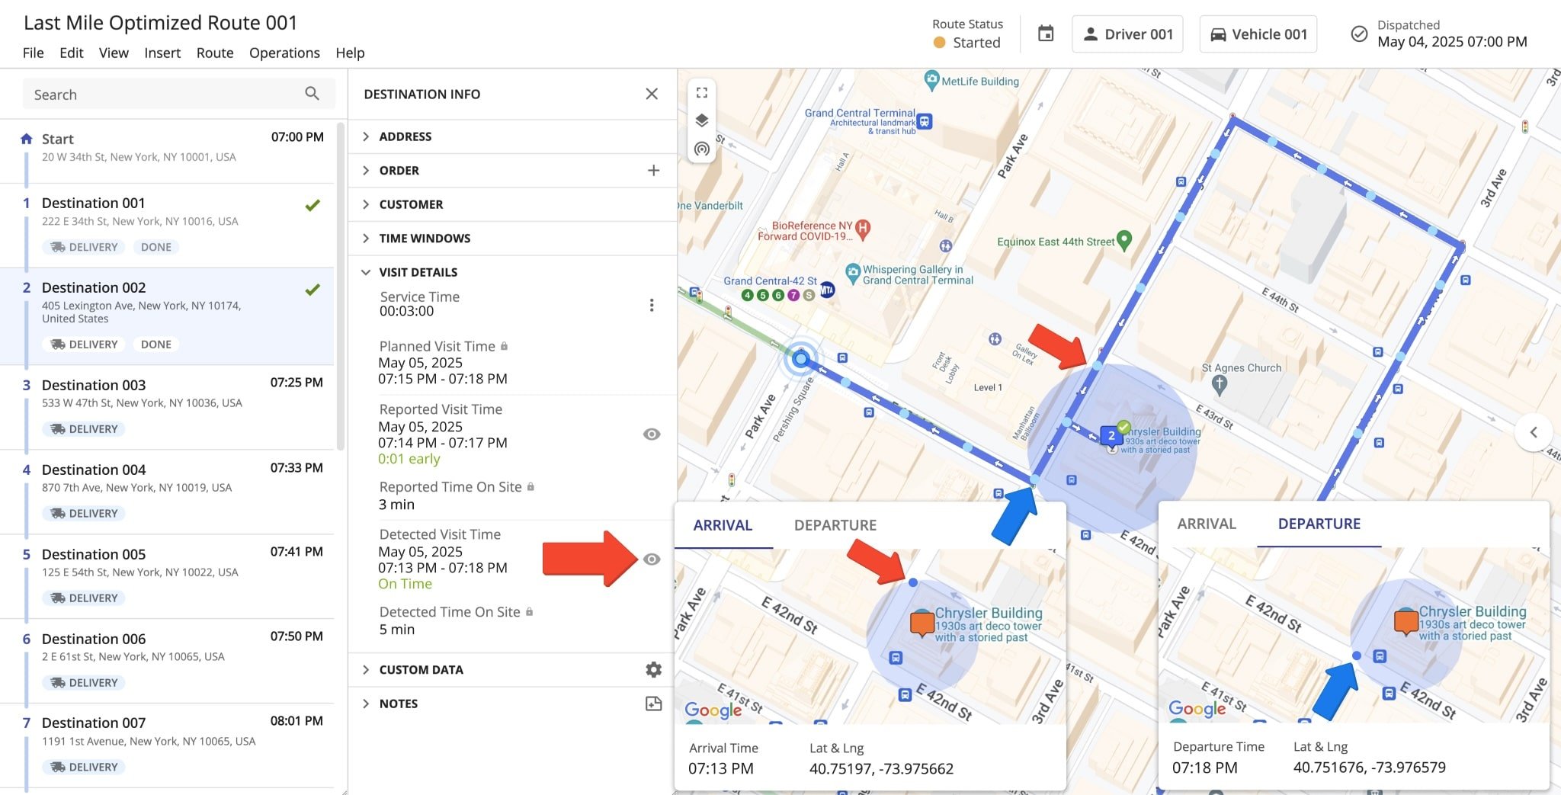Click DELIVERY tag on Destination 005

coord(84,598)
